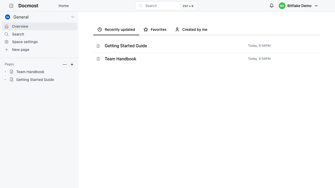This screenshot has height=188, width=335.
Task: Click the sidebar Search magnifier icon
Action: [7, 34]
